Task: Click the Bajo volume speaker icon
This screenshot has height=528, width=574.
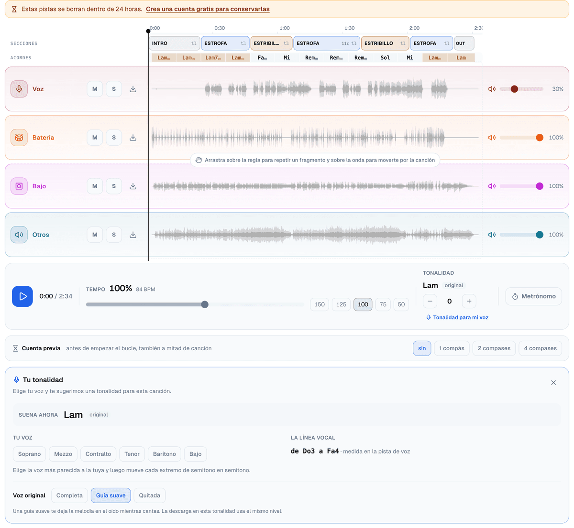Action: tap(492, 186)
